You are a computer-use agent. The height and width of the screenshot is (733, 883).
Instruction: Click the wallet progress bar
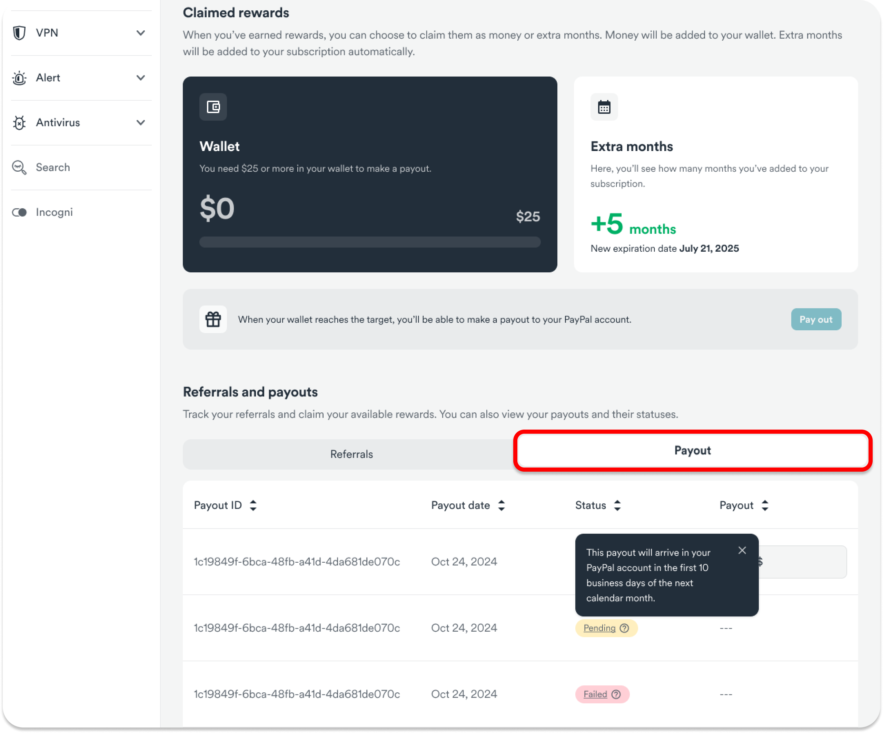[370, 242]
